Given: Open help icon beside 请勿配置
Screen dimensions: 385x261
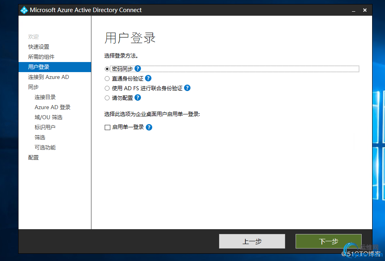Looking at the screenshot, I should click(138, 98).
